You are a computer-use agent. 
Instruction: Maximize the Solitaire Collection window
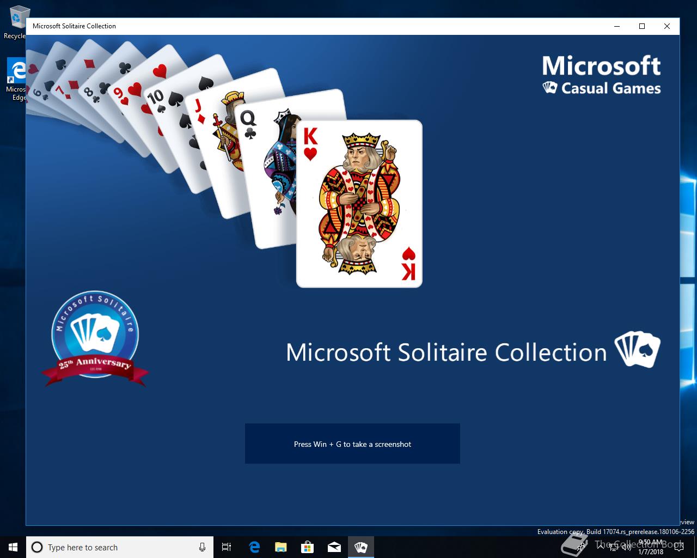[642, 26]
